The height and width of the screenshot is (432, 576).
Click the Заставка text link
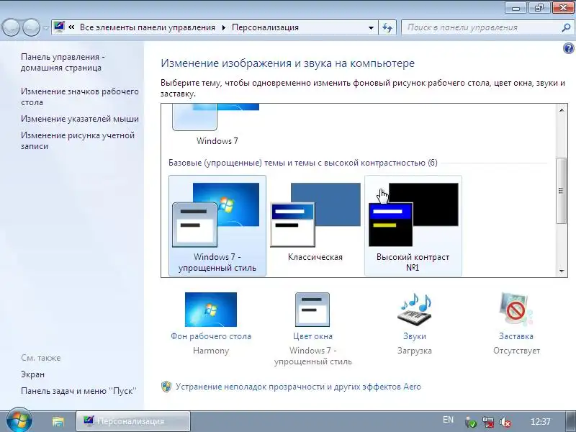(516, 336)
